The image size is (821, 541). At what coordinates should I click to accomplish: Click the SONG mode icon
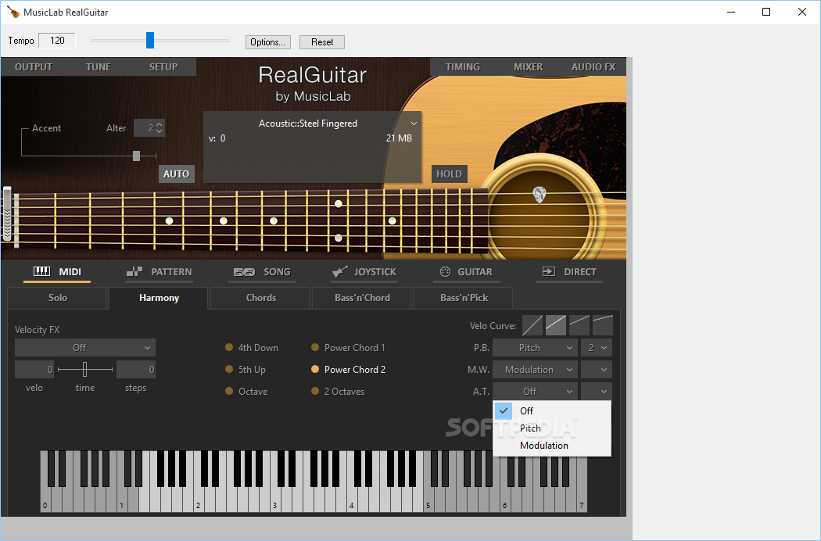[x=244, y=272]
